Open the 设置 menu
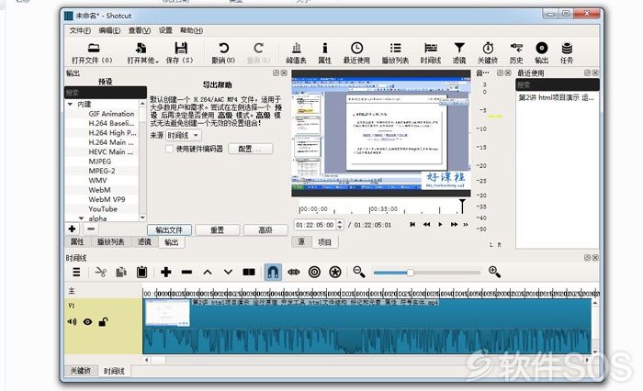This screenshot has height=391, width=643. pos(165,30)
